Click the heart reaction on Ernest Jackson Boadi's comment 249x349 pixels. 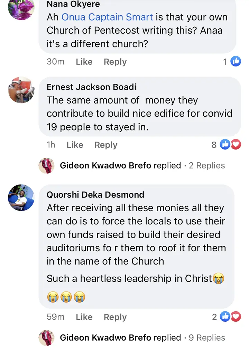pos(236,145)
